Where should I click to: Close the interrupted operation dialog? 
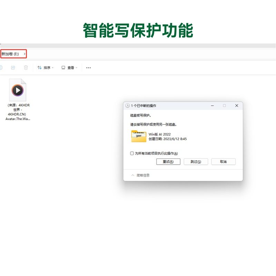236,106
